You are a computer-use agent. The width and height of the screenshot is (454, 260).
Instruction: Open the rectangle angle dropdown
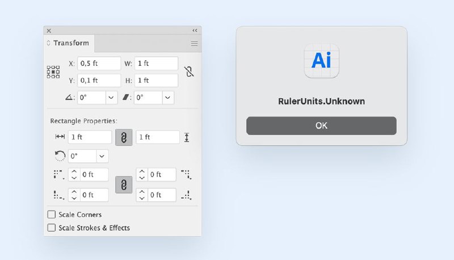102,156
